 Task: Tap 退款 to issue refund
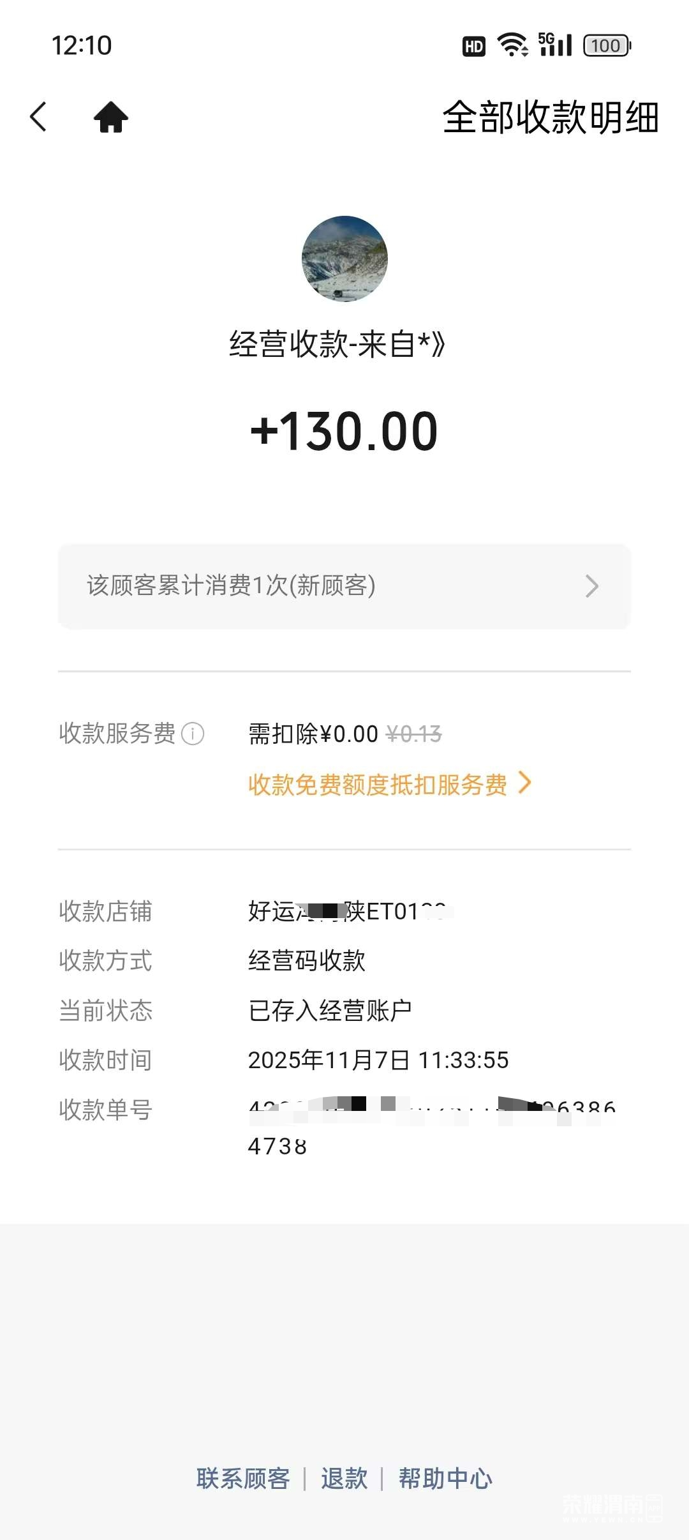coord(344,1478)
